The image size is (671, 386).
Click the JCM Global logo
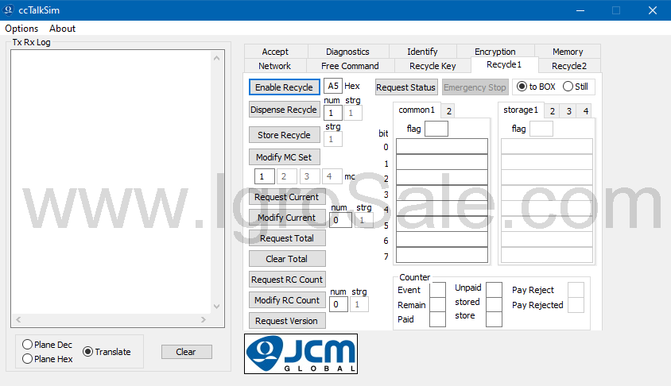(x=301, y=353)
